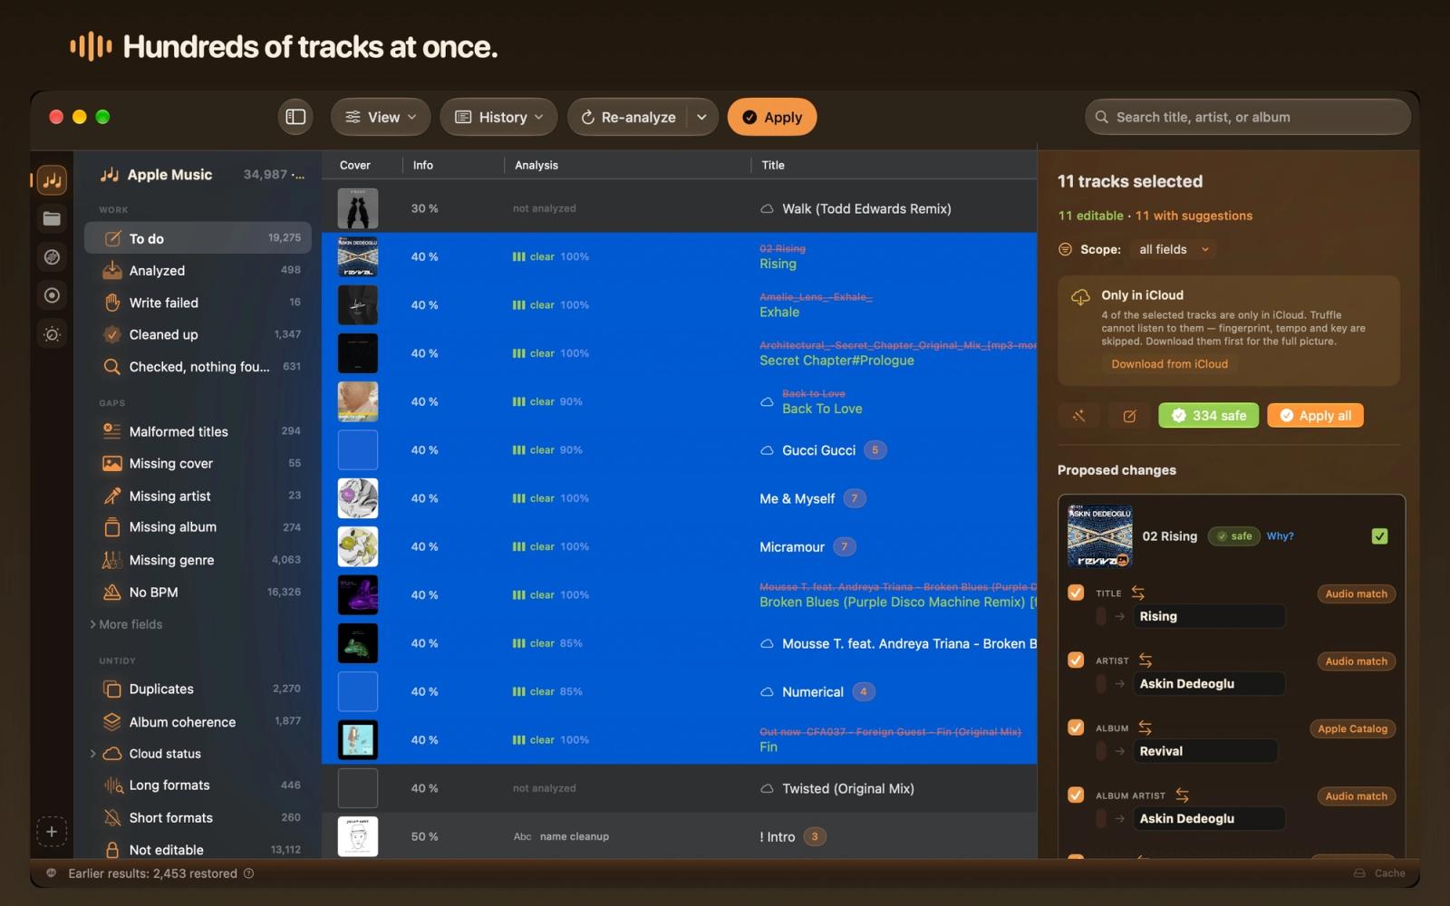Uncheck the TITLE proposed change checkbox
This screenshot has width=1450, height=906.
1076,593
